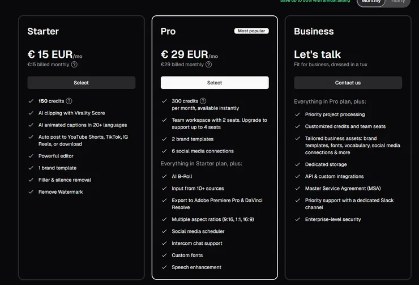Viewport: 419px width, 285px height.
Task: Select the Starter plan
Action: (82, 83)
